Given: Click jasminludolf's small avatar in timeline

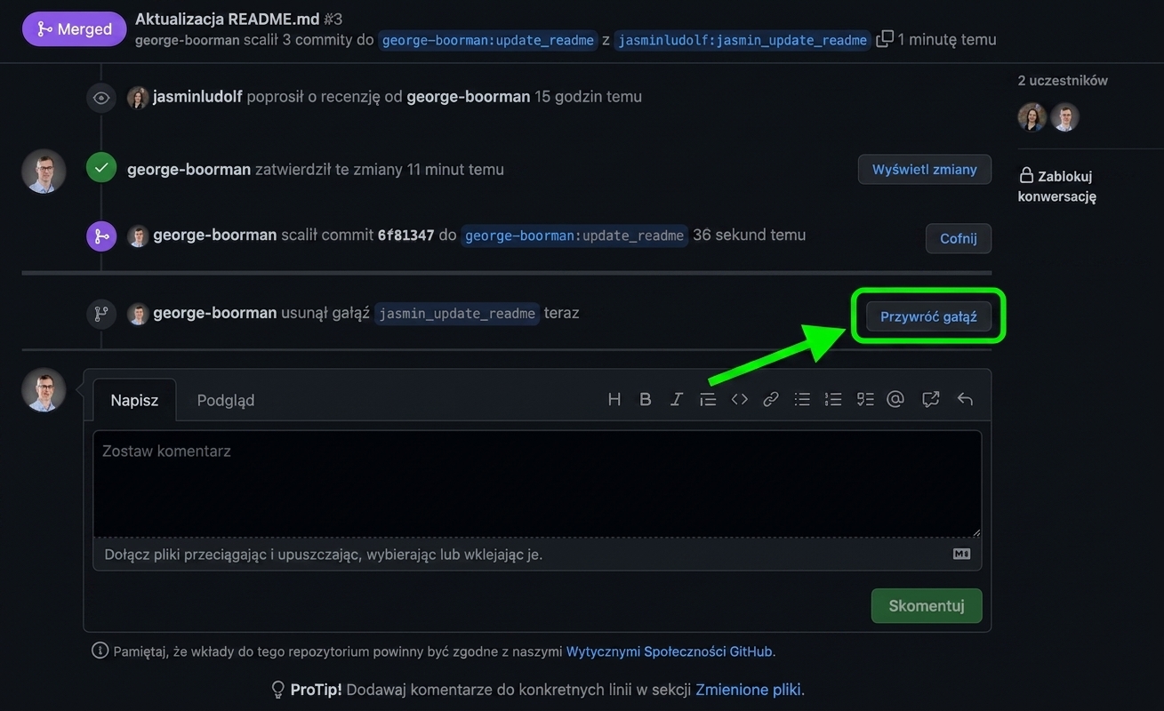Looking at the screenshot, I should 138,97.
